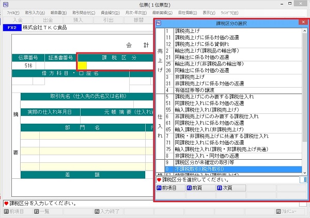The image size is (310, 218).
Task: Open the 表示(V) menu
Action: coord(209,13)
